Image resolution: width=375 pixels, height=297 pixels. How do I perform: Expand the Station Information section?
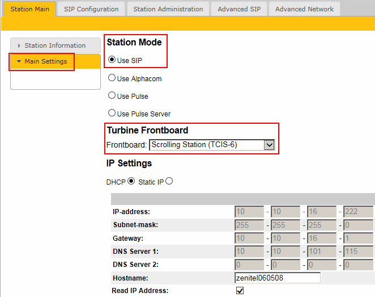pos(55,45)
